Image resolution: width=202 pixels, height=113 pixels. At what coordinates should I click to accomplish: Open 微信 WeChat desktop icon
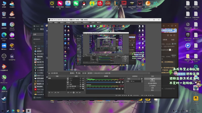[x=76, y=4]
